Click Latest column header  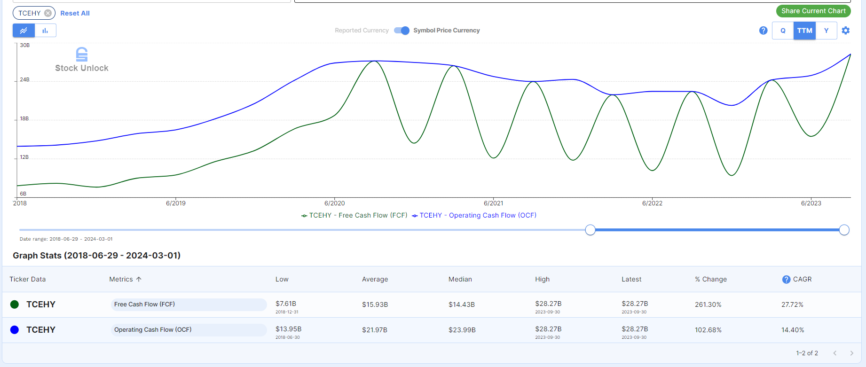click(x=631, y=279)
